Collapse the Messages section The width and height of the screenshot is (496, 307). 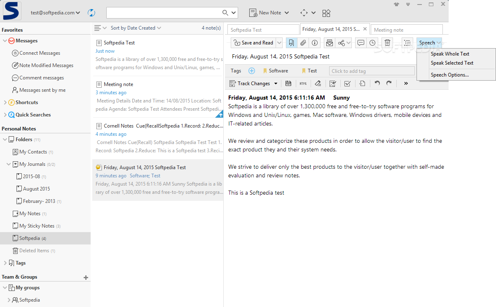pyautogui.click(x=5, y=41)
